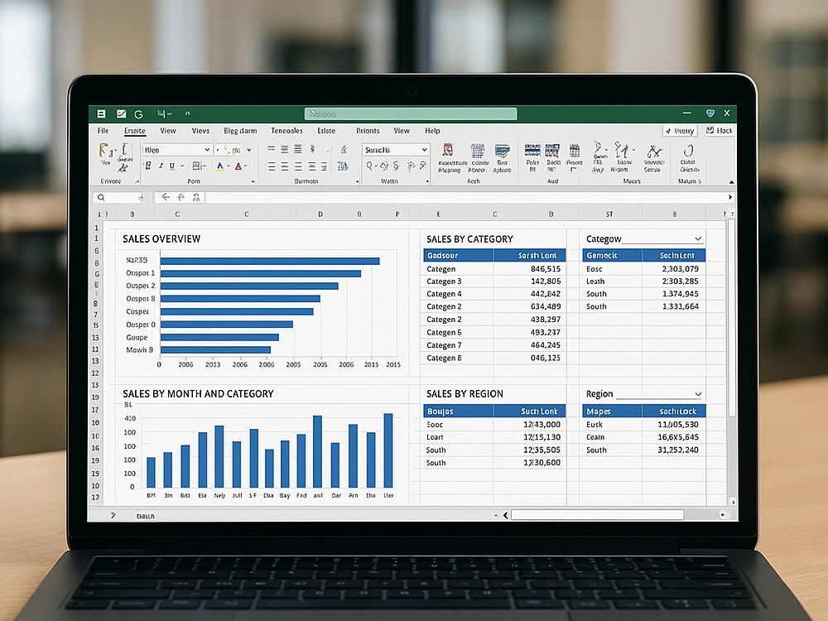The height and width of the screenshot is (621, 828).
Task: Open the font size dropdown next to Hleo
Action: coord(248,150)
